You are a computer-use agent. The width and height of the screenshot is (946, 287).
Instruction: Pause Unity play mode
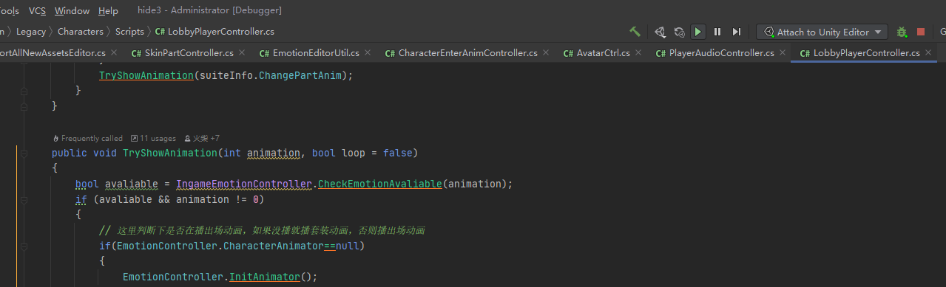click(717, 32)
